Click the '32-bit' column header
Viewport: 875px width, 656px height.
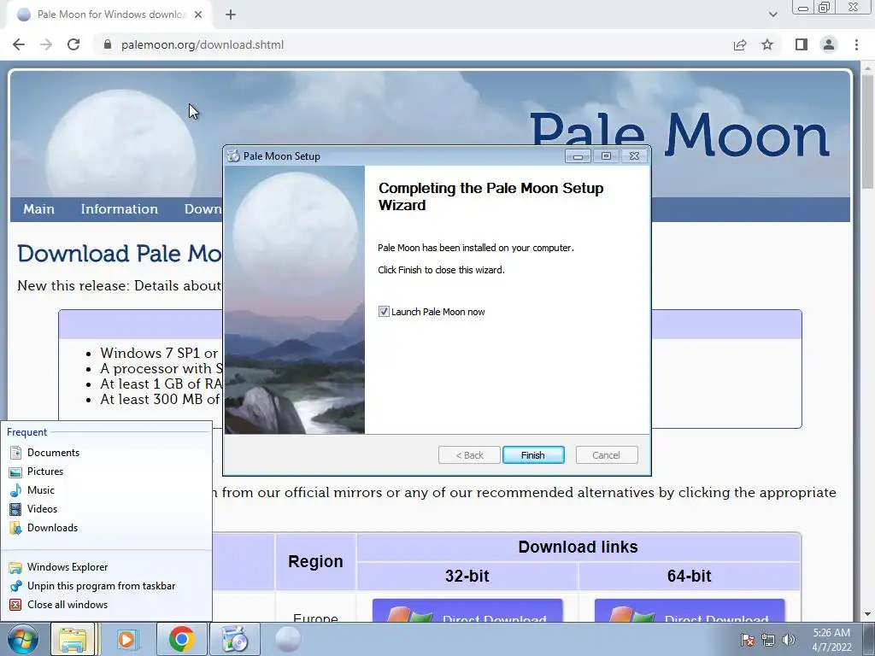tap(467, 576)
